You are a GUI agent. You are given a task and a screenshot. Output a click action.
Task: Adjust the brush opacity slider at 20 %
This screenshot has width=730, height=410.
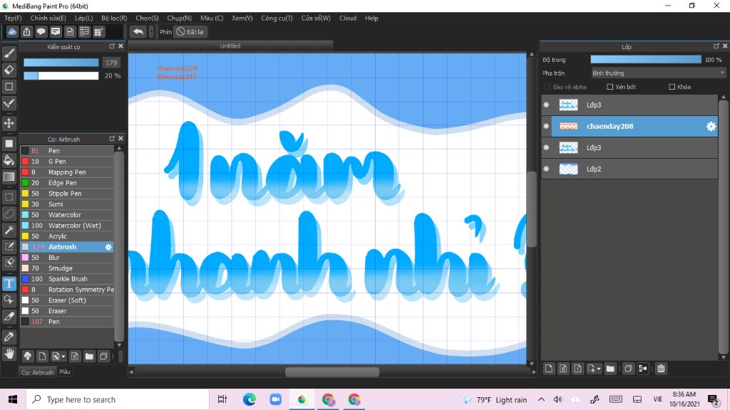pyautogui.click(x=61, y=75)
